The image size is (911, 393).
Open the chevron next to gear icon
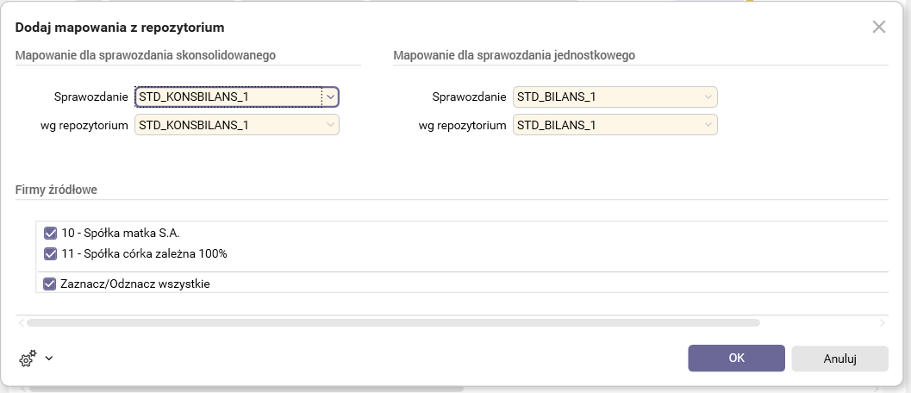[x=48, y=358]
